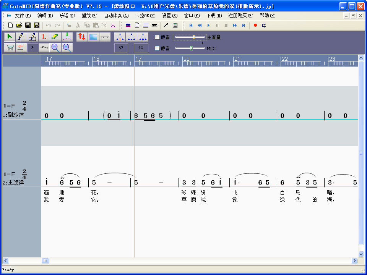Viewport: 367px width, 275px height.
Task: Click the red up-down arrows transpose icon
Action: tap(82, 37)
